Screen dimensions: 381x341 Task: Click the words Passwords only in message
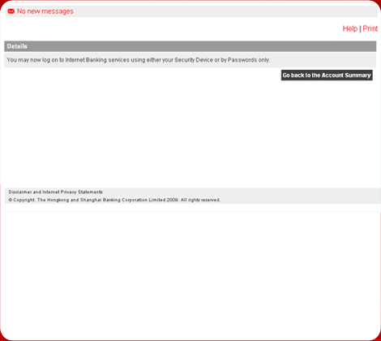click(x=249, y=60)
